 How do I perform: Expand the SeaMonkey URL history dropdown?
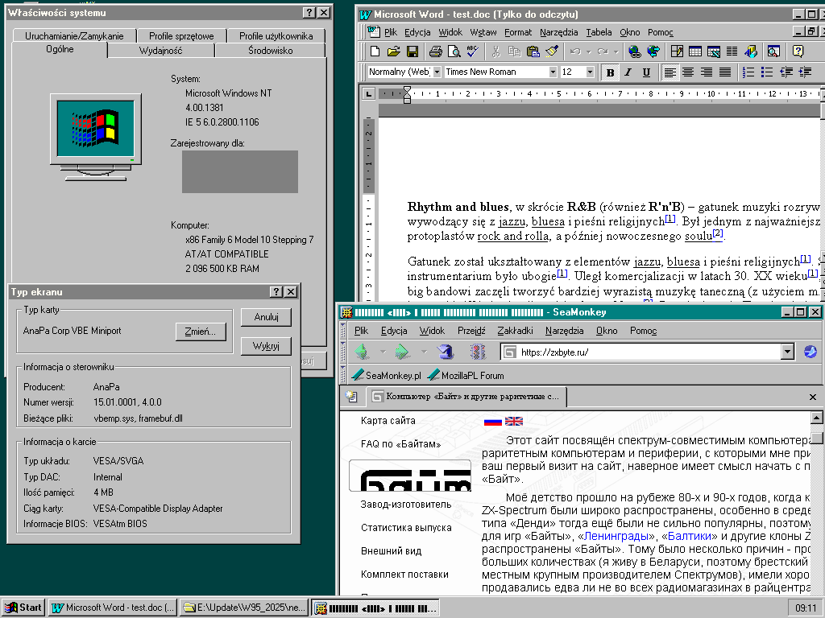point(787,352)
